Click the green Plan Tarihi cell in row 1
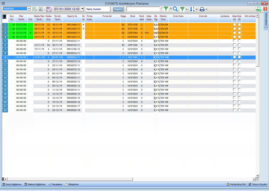 21,25
